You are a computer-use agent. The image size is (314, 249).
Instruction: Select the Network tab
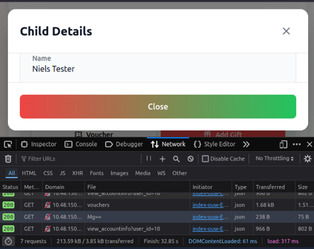coord(168,144)
